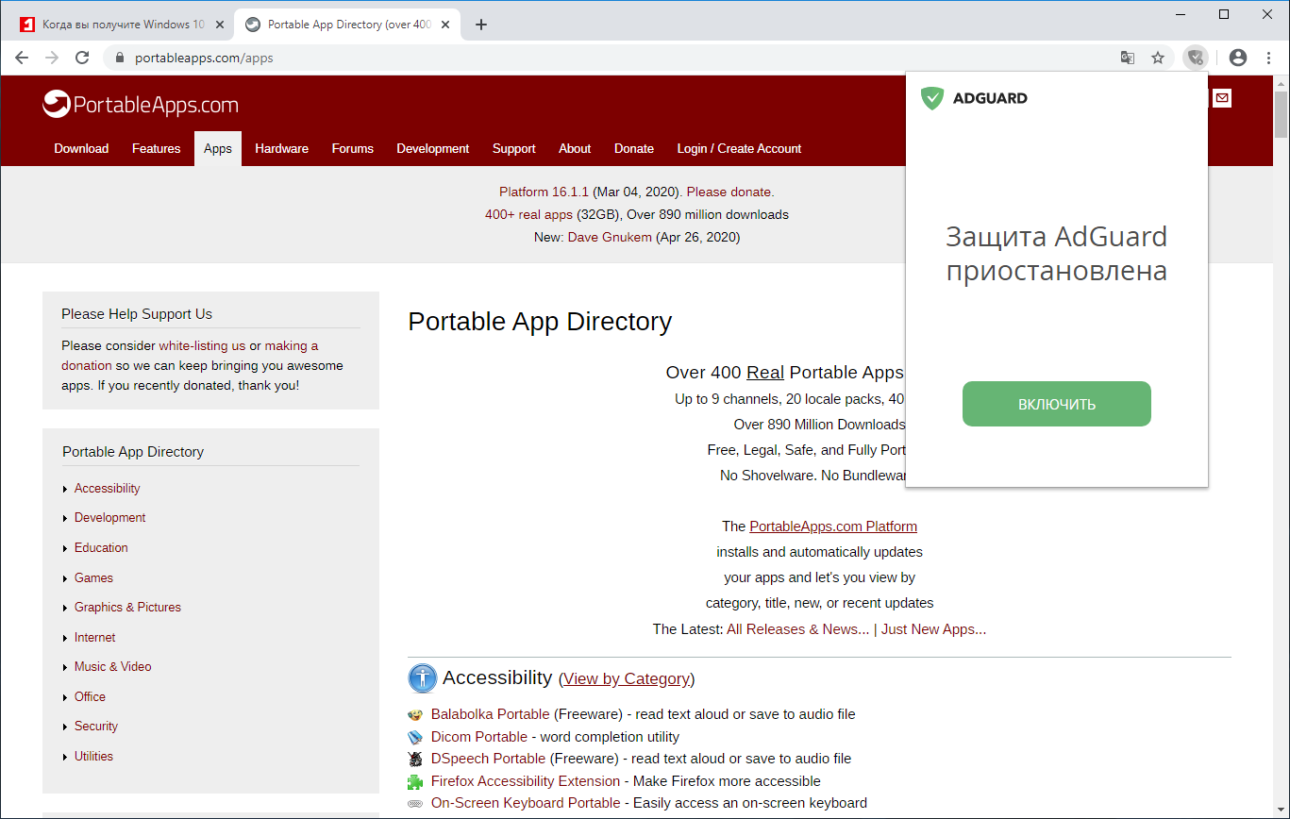Open the Education category
1290x819 pixels.
pyautogui.click(x=101, y=547)
